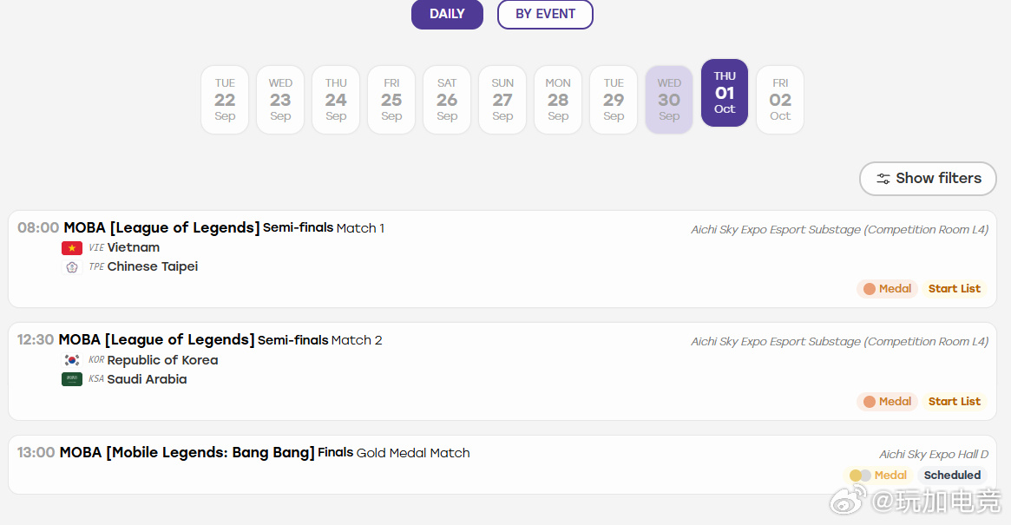Screen dimensions: 1011x525
Task: Click bronze medal dot in Semi-finals Match 1
Action: coord(870,289)
